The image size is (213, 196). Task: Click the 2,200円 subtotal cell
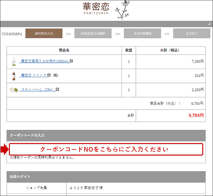pos(171,90)
